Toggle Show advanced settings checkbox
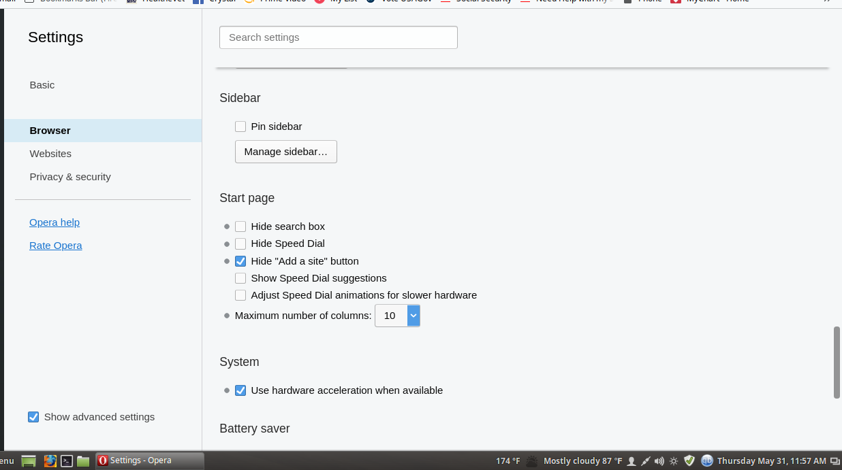This screenshot has width=842, height=470. point(33,417)
